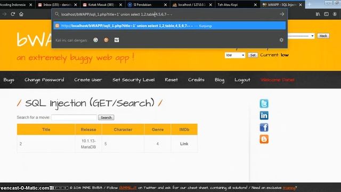This screenshot has height=192, width=341.
Task: Follow the Twitter handle link in footer
Action: pos(128,188)
